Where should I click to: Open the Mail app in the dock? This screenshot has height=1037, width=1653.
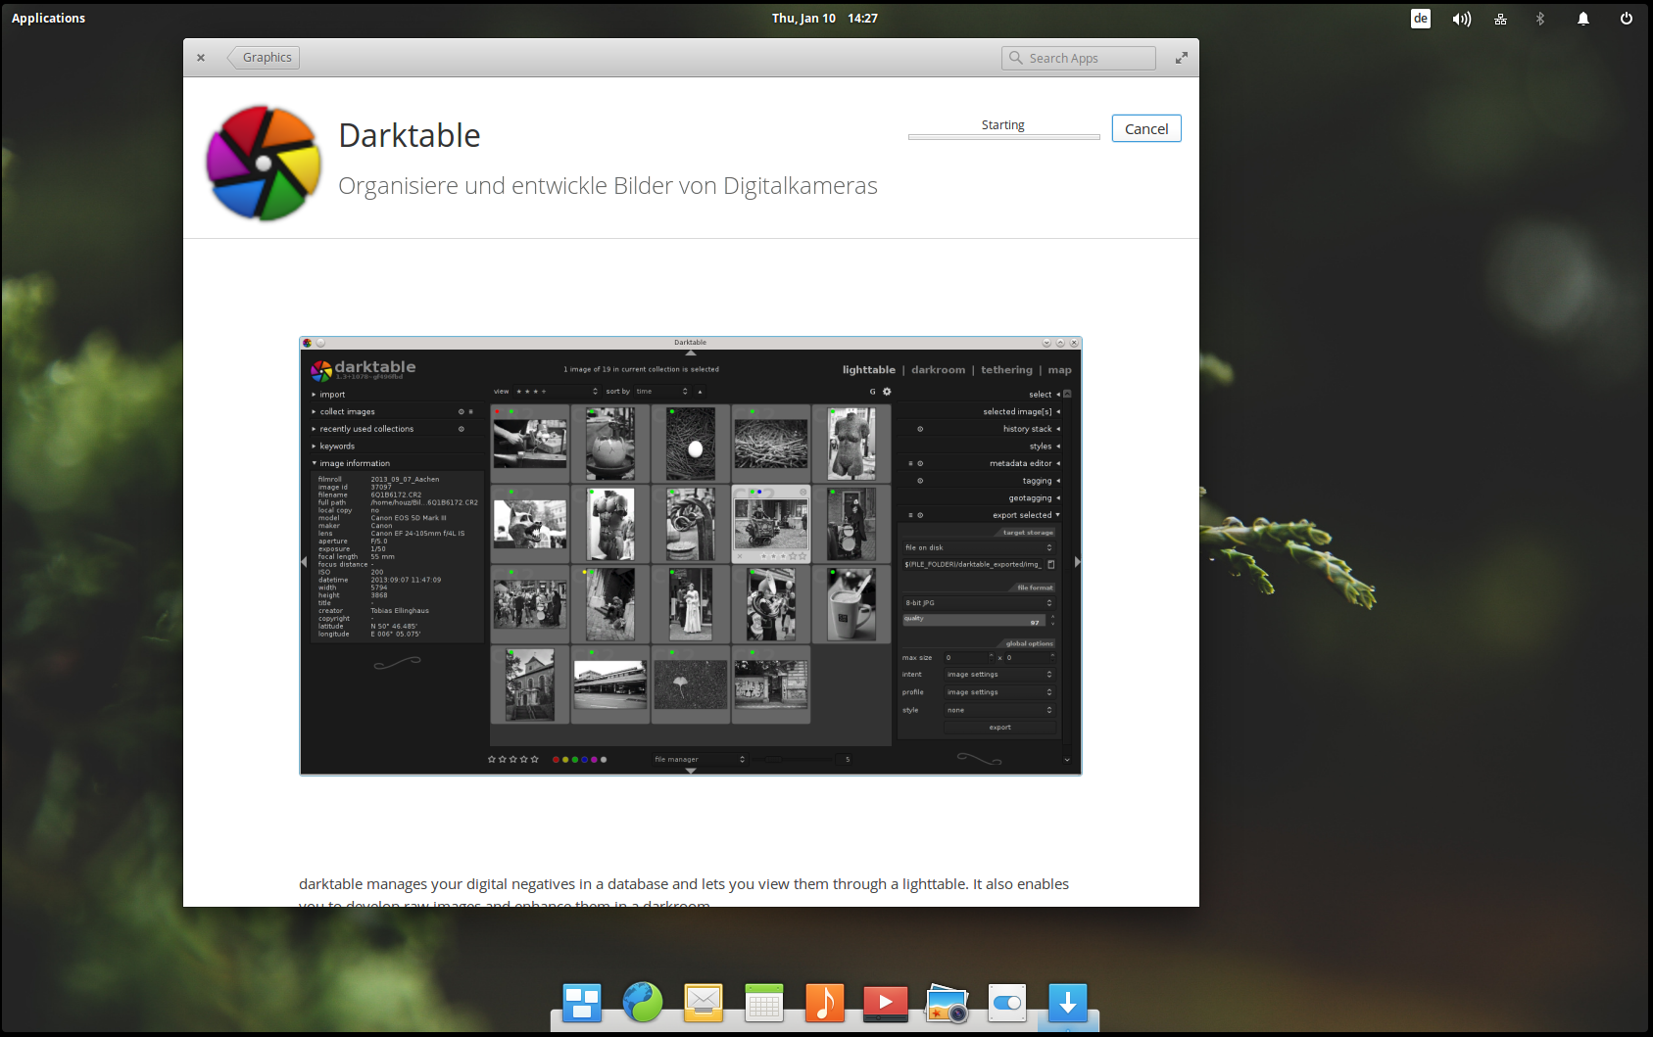tap(704, 1003)
